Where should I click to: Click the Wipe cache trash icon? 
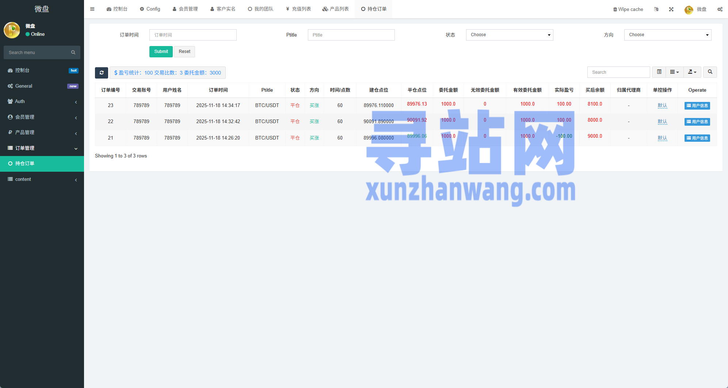[615, 9]
